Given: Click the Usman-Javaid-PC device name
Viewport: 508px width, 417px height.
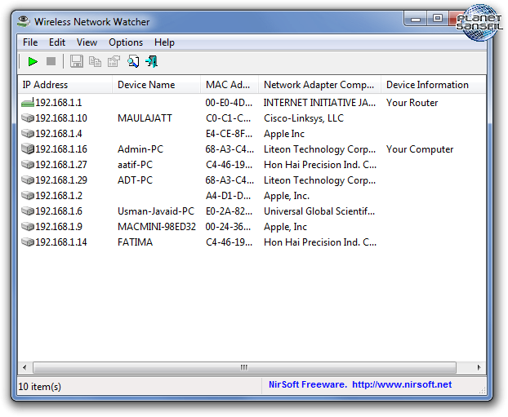Looking at the screenshot, I should click(x=156, y=211).
